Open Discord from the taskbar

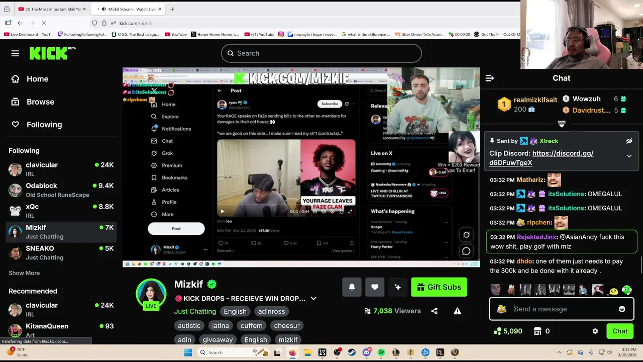pos(367,352)
